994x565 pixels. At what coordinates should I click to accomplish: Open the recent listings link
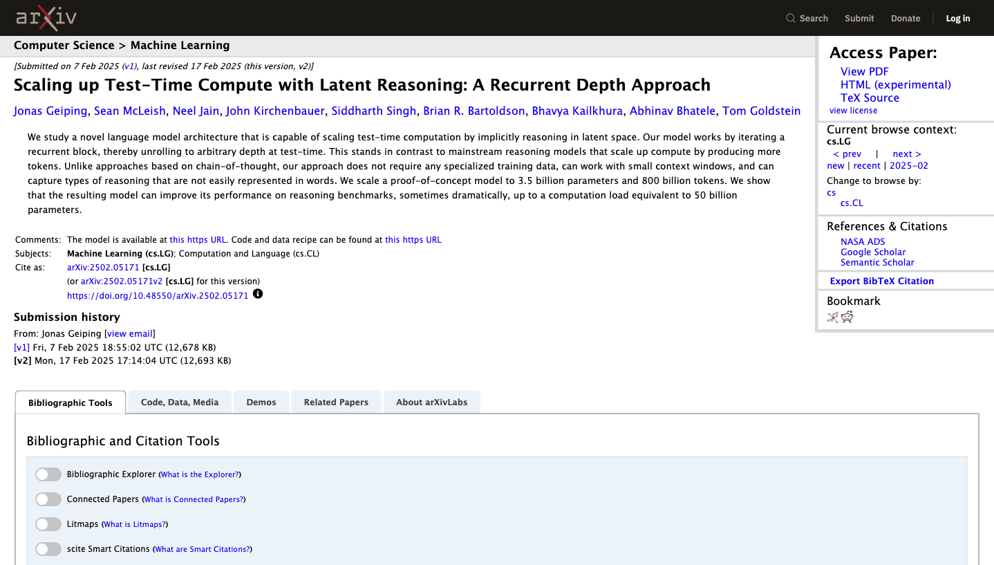tap(867, 166)
